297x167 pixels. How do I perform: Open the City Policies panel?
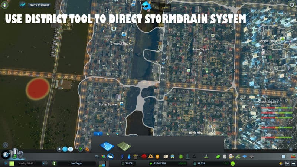pos(225,157)
